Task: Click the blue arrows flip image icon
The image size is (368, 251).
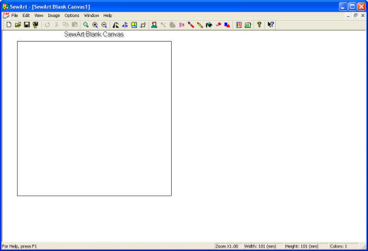Action: 125,25
